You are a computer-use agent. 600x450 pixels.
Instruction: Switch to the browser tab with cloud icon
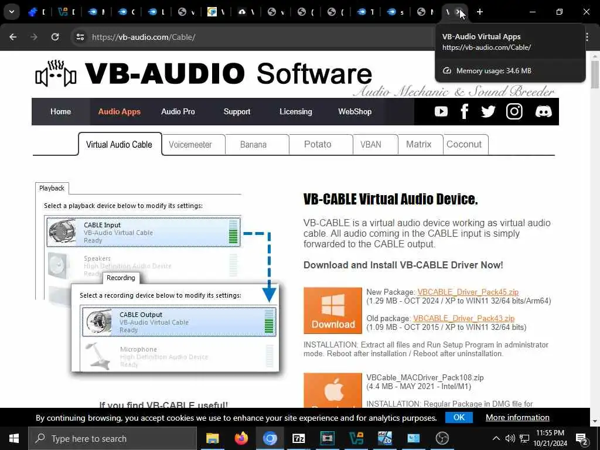coord(247,12)
